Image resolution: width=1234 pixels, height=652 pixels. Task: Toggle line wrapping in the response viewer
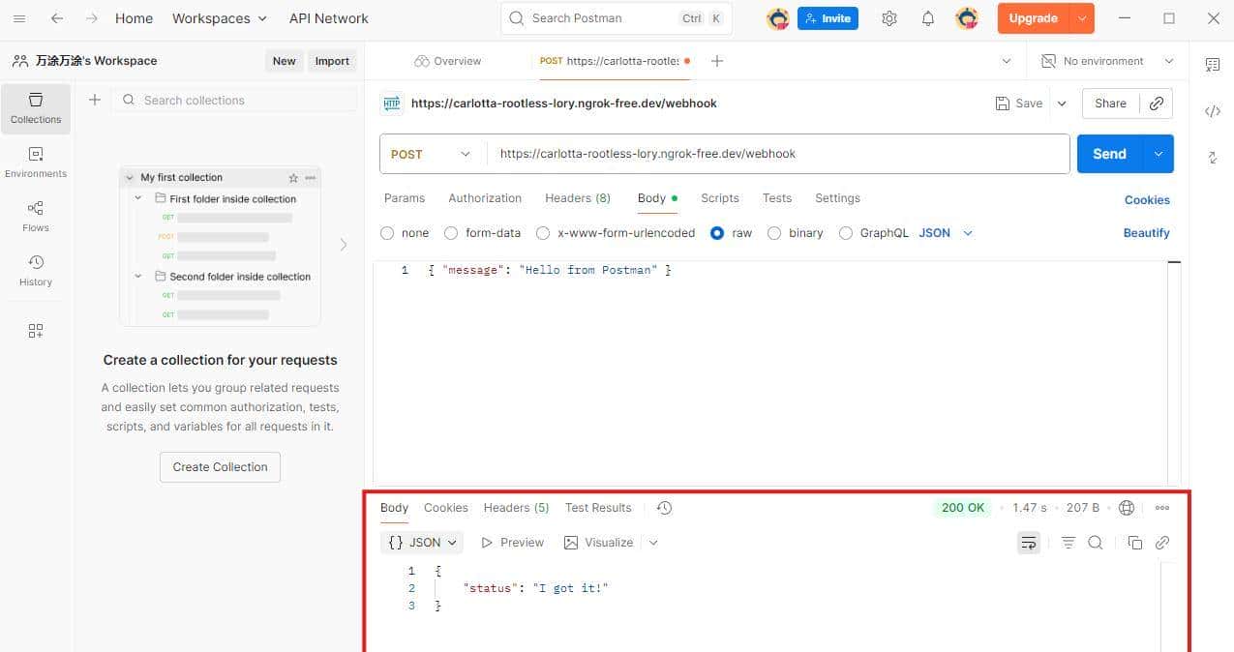1029,543
